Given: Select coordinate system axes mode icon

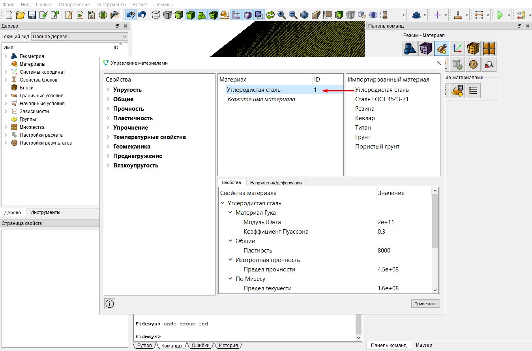Looking at the screenshot, I should tap(457, 48).
